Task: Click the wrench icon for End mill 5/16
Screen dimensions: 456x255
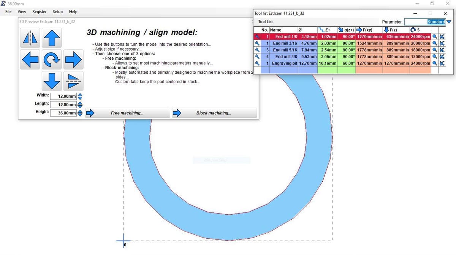Action: pyautogui.click(x=257, y=50)
